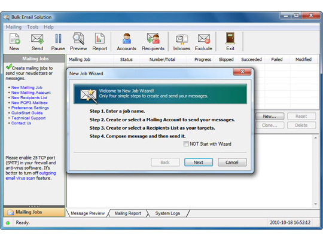The width and height of the screenshot is (323, 242).
Task: Open the Tools menu
Action: coord(33,27)
